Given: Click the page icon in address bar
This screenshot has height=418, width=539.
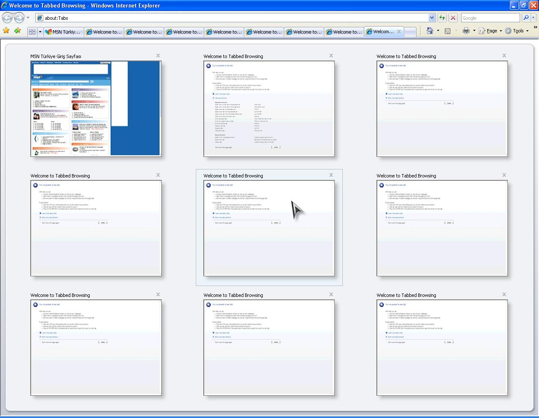Looking at the screenshot, I should point(40,18).
